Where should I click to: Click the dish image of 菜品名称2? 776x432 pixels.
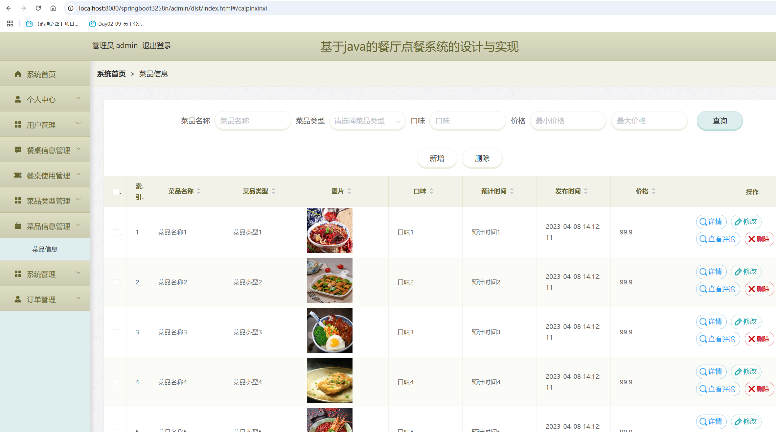[330, 280]
